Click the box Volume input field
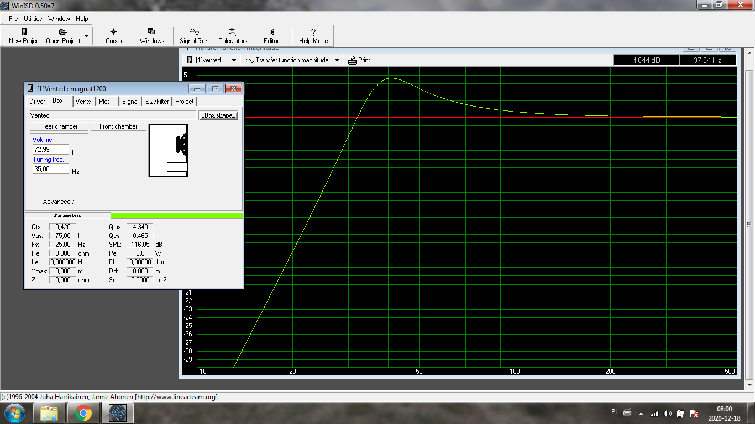This screenshot has width=755, height=424. pos(51,150)
